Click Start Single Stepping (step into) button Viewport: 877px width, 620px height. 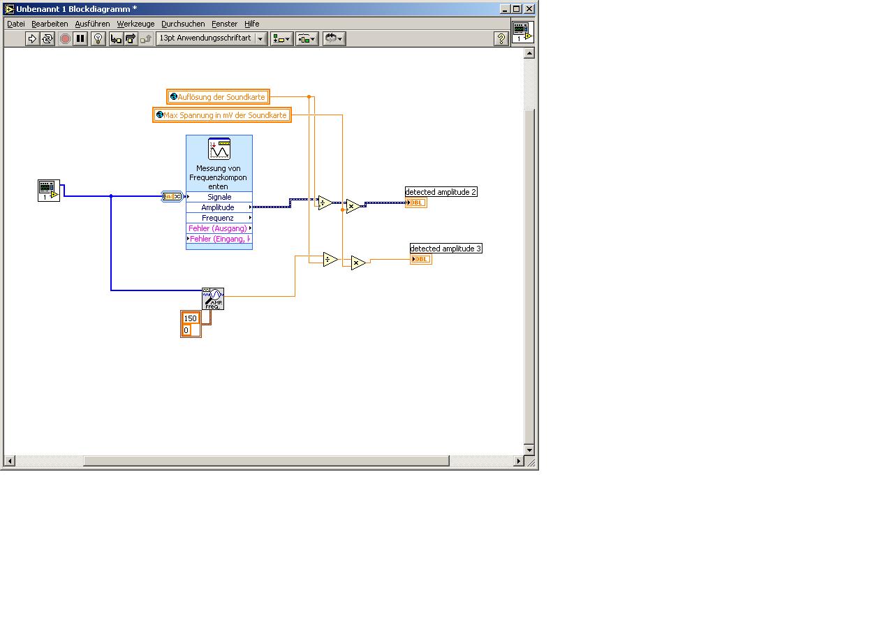116,39
